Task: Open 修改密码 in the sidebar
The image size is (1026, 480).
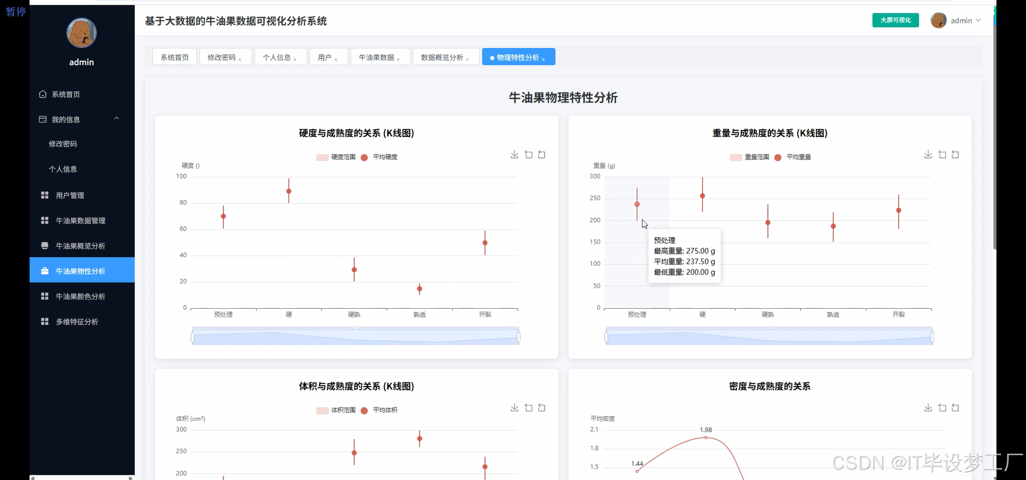Action: (x=63, y=144)
